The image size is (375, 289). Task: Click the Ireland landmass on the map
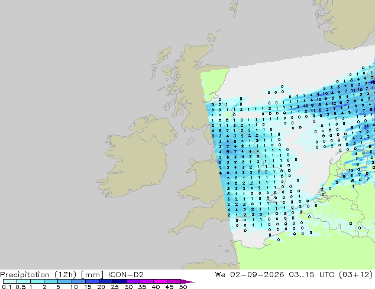[x=136, y=156]
